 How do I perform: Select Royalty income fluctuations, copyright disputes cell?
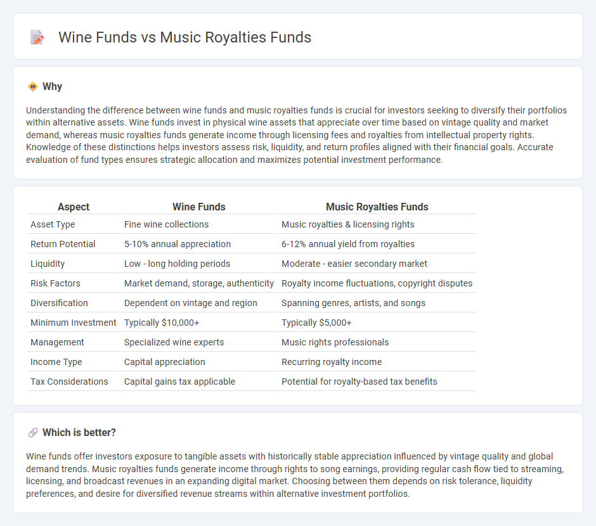[377, 283]
